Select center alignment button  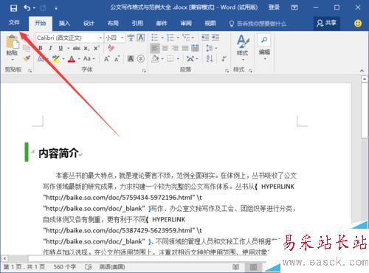tap(165, 48)
